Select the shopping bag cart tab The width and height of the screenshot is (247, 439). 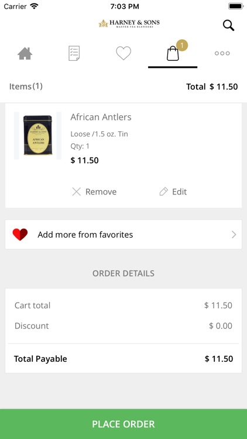[173, 53]
